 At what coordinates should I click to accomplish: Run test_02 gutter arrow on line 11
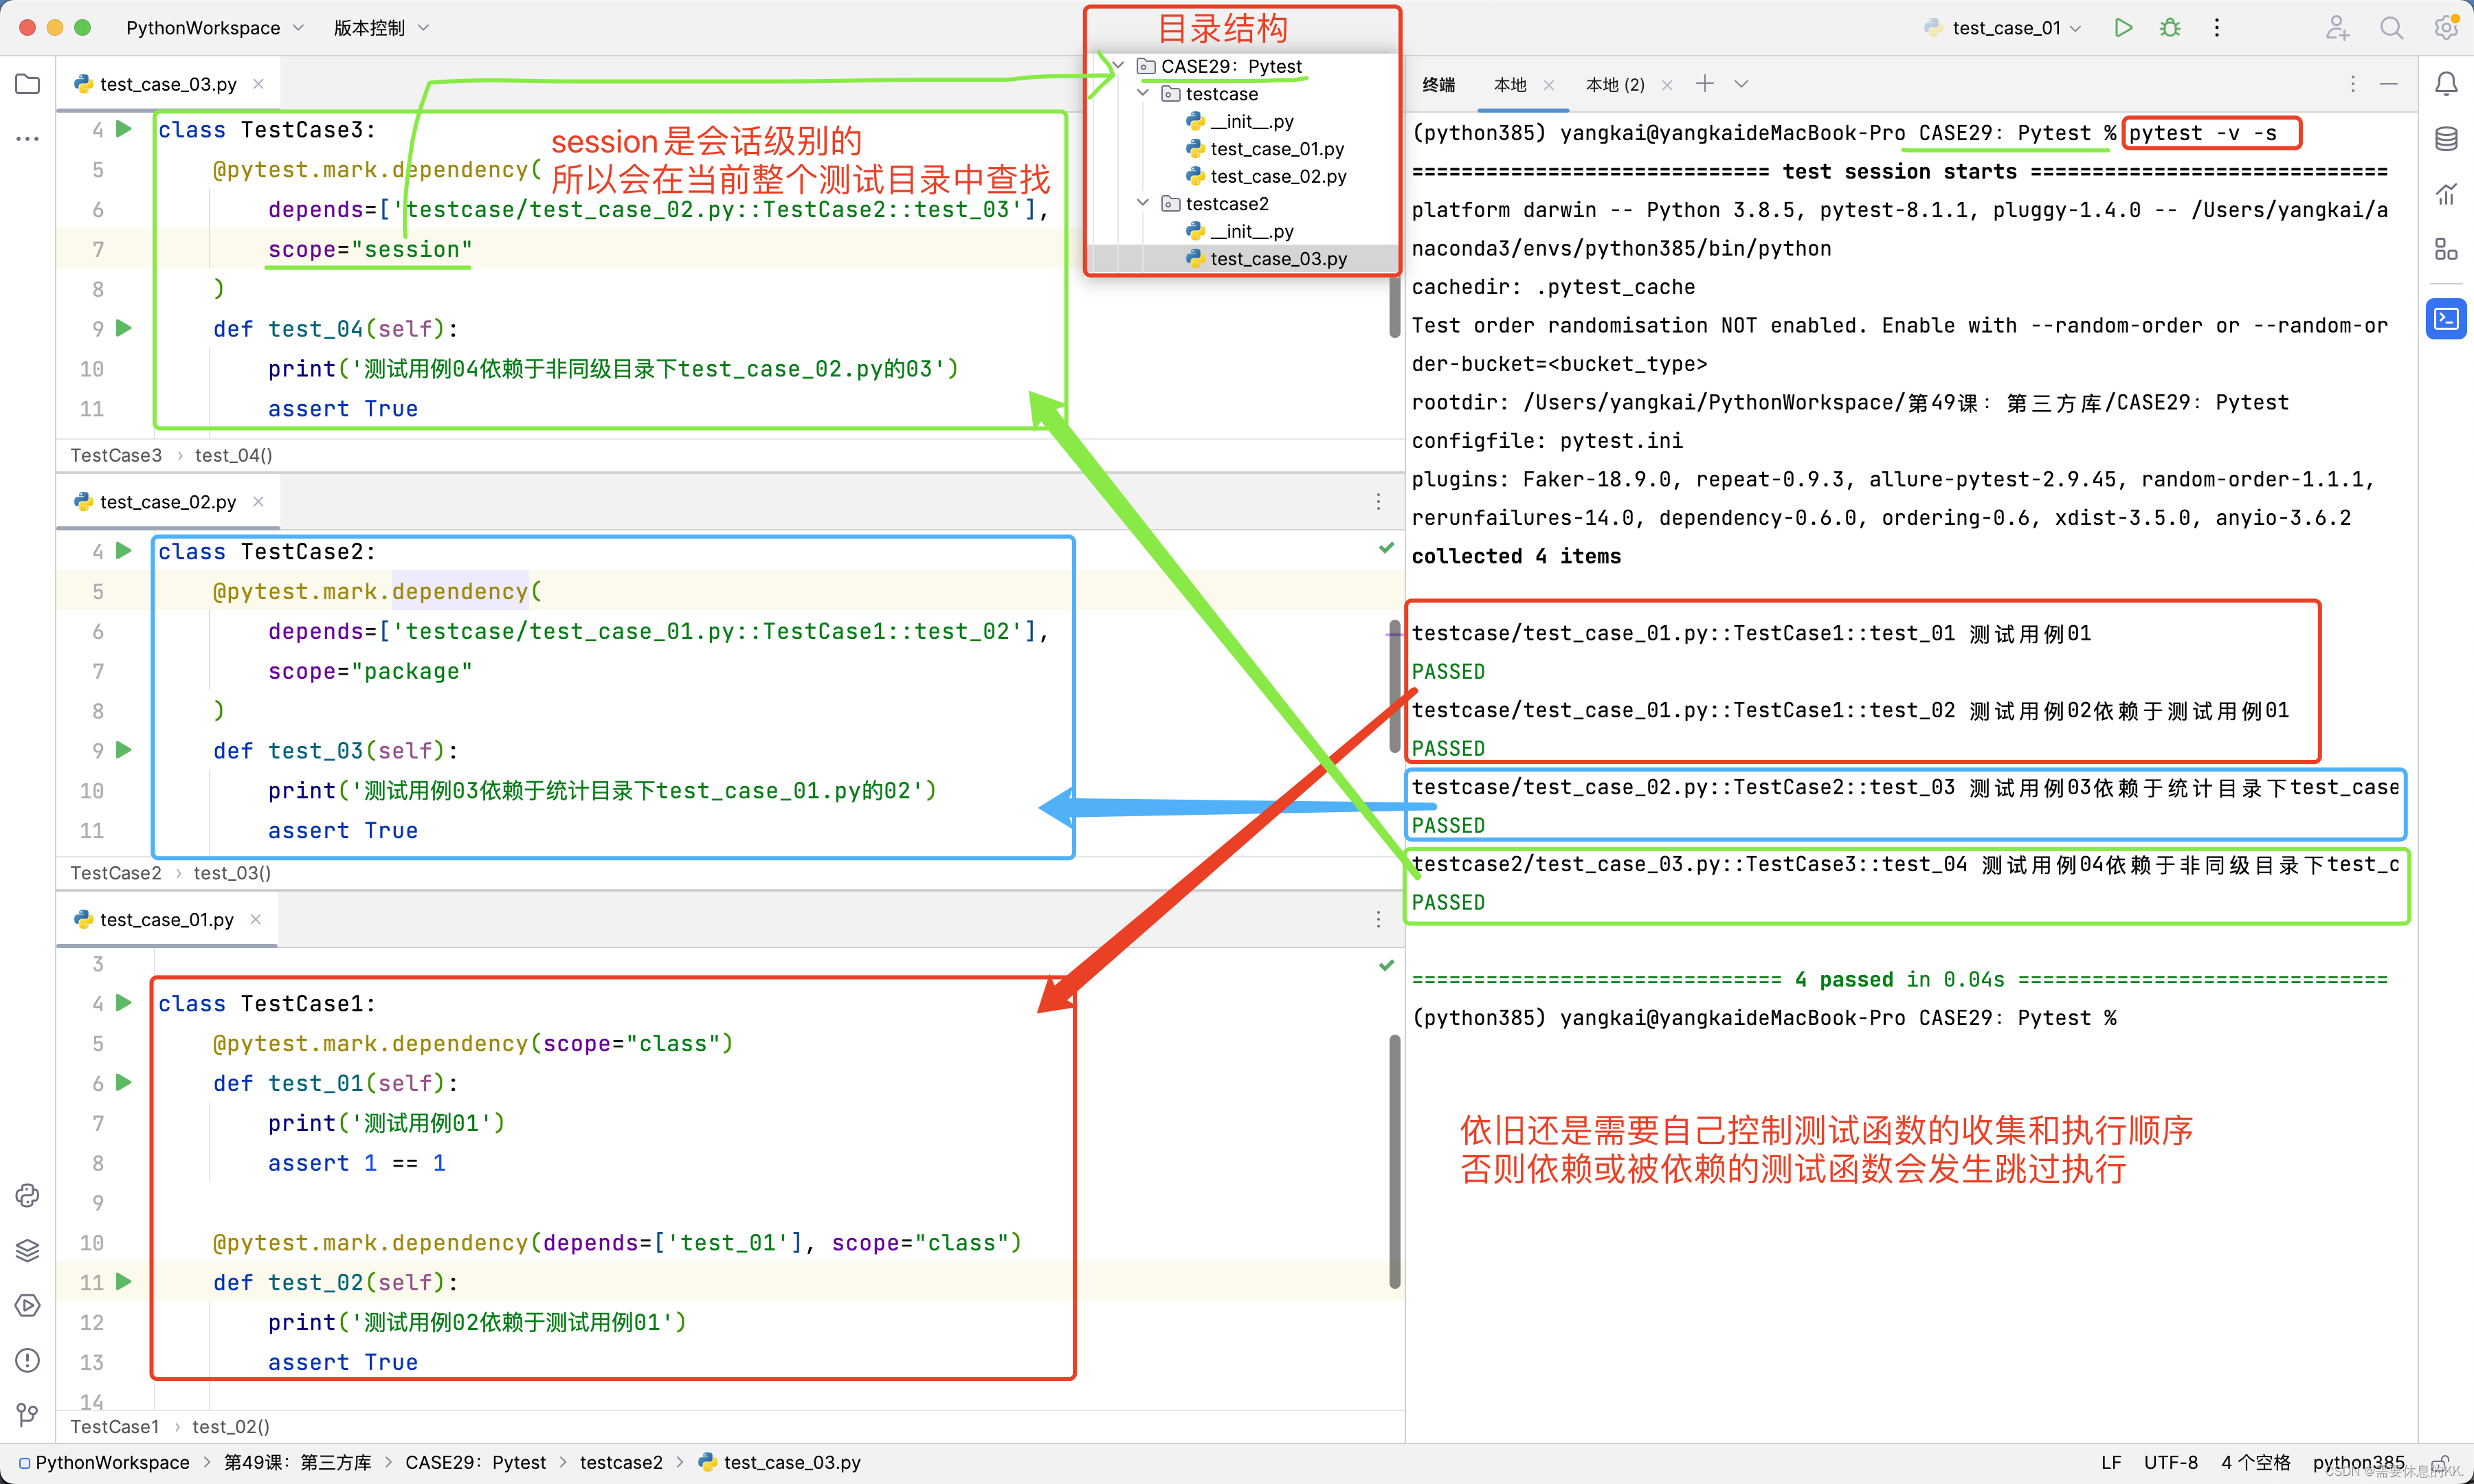click(124, 1282)
